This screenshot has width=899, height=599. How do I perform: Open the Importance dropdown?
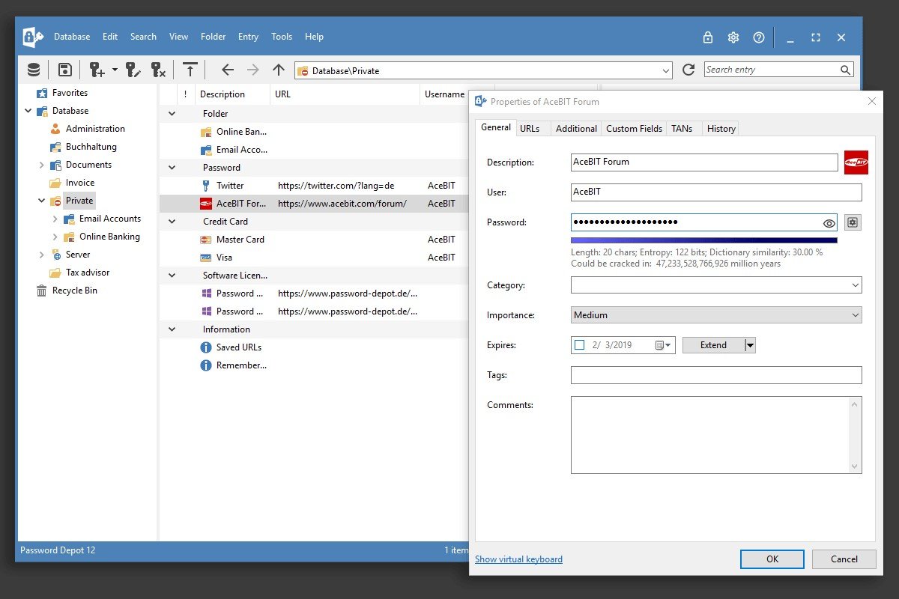click(716, 315)
